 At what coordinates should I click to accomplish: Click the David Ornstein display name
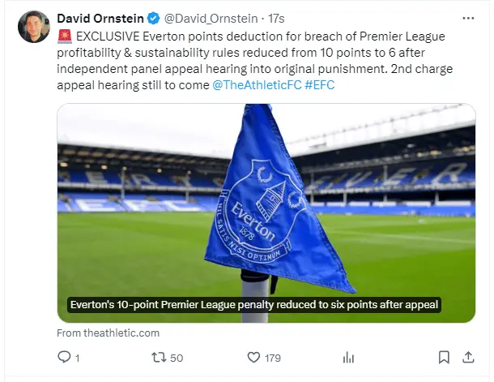(x=100, y=18)
